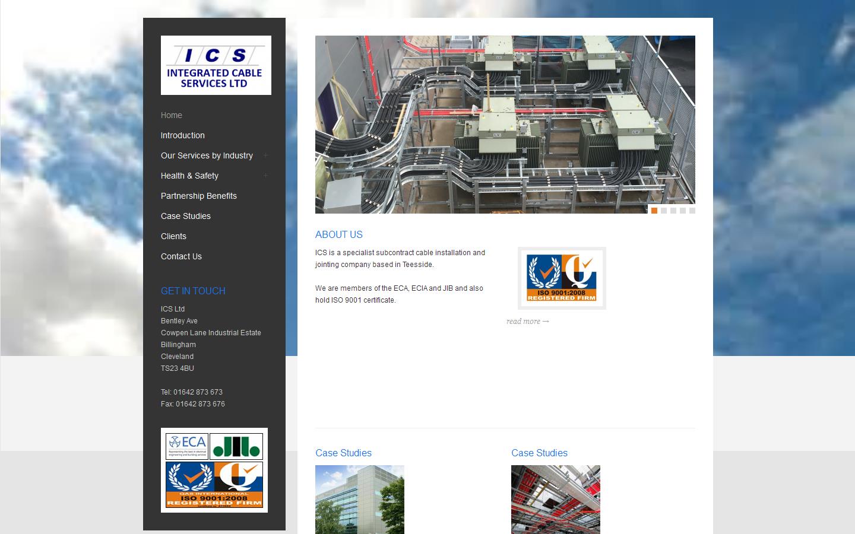Click the ISO 9001:2008 badge in About Us
Screen dimensions: 855x534
point(562,278)
